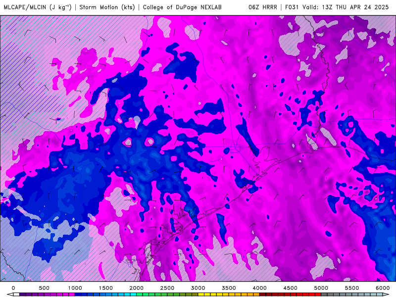Click the 2500 label on the color scale
The height and width of the screenshot is (297, 396).
pos(167,288)
